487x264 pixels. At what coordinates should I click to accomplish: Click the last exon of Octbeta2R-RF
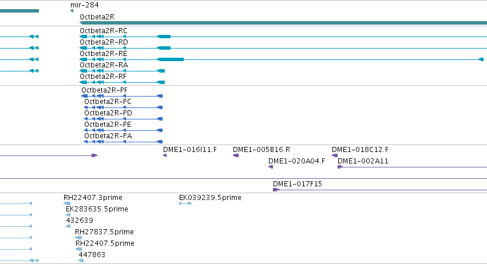pyautogui.click(x=161, y=82)
